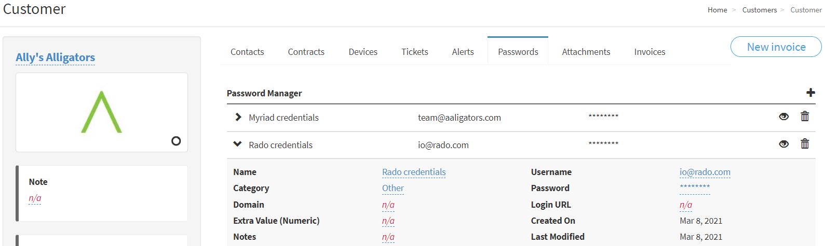The image size is (825, 246).
Task: Add new password with plus icon
Action: tap(810, 93)
